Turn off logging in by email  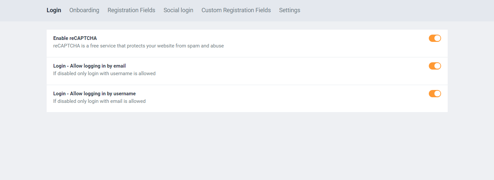434,66
